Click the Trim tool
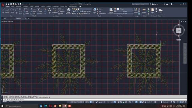192x108 pixels. tap(40, 9)
